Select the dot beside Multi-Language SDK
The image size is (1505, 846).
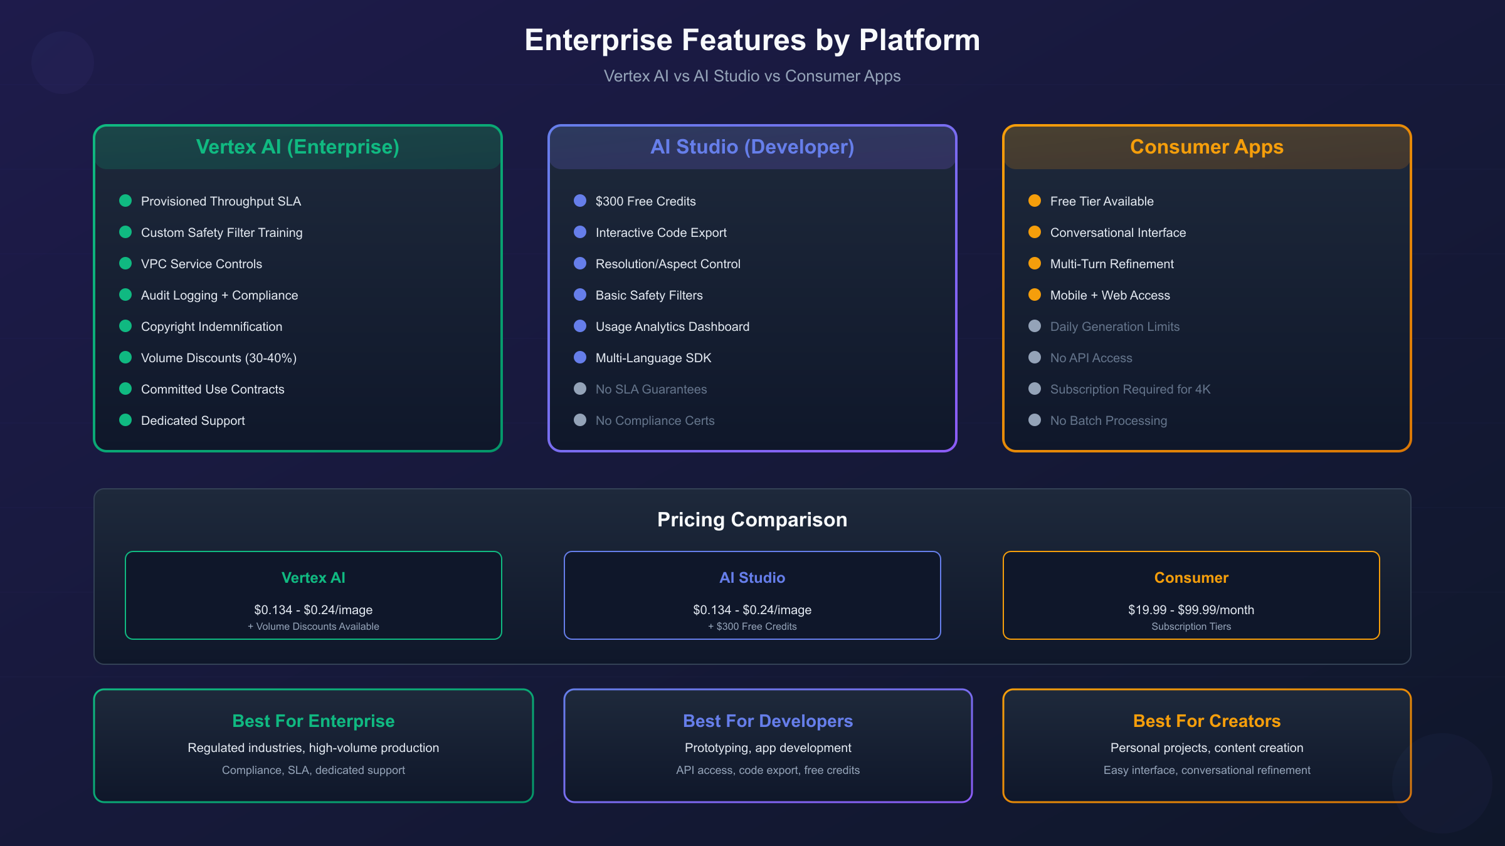(579, 357)
